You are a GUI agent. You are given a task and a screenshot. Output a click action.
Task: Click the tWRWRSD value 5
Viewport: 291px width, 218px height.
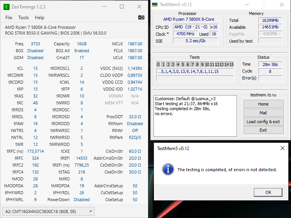(x=82, y=137)
